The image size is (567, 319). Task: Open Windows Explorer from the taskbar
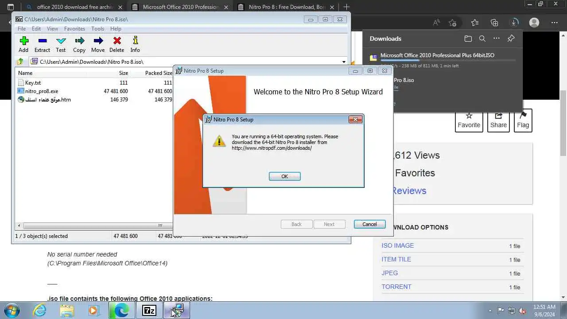coord(67,311)
